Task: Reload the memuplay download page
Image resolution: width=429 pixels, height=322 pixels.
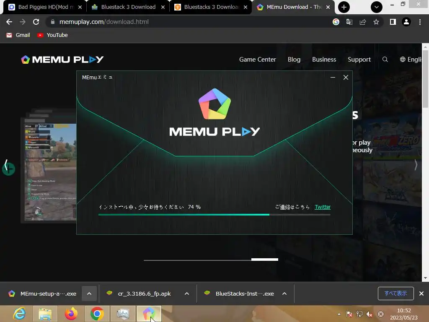Action: (36, 22)
